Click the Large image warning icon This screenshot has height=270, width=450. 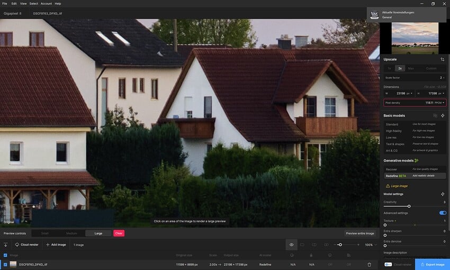[388, 186]
